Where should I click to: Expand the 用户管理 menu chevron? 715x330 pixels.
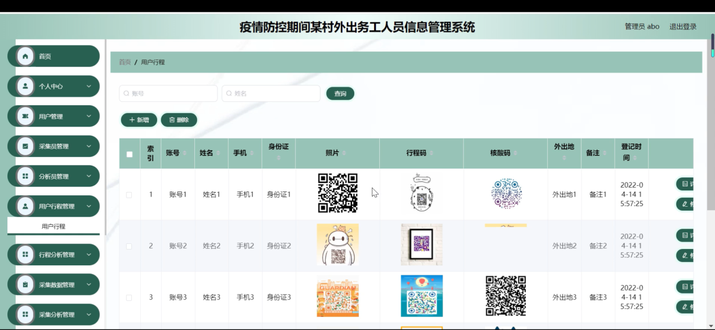[88, 116]
